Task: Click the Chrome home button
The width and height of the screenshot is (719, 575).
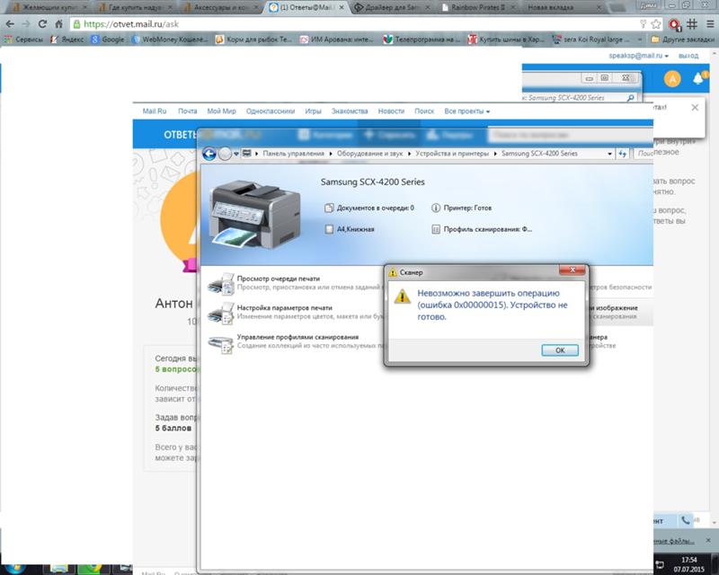Action: [x=58, y=24]
